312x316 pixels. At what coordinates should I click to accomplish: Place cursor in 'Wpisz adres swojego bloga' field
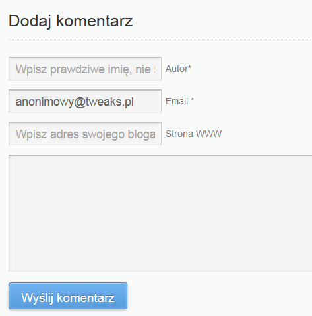(85, 134)
